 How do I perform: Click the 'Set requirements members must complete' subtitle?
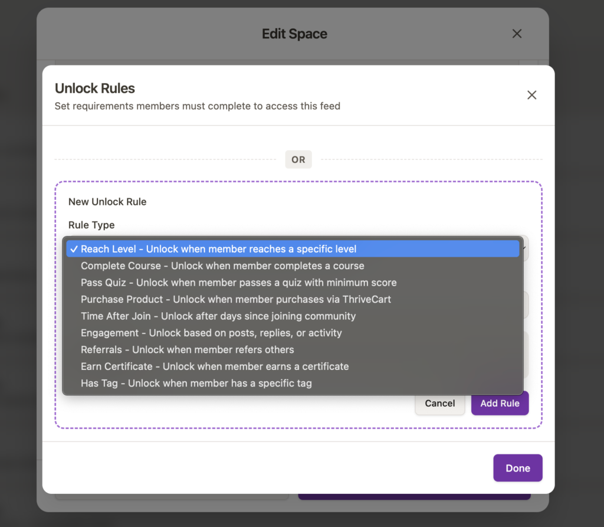click(x=197, y=106)
